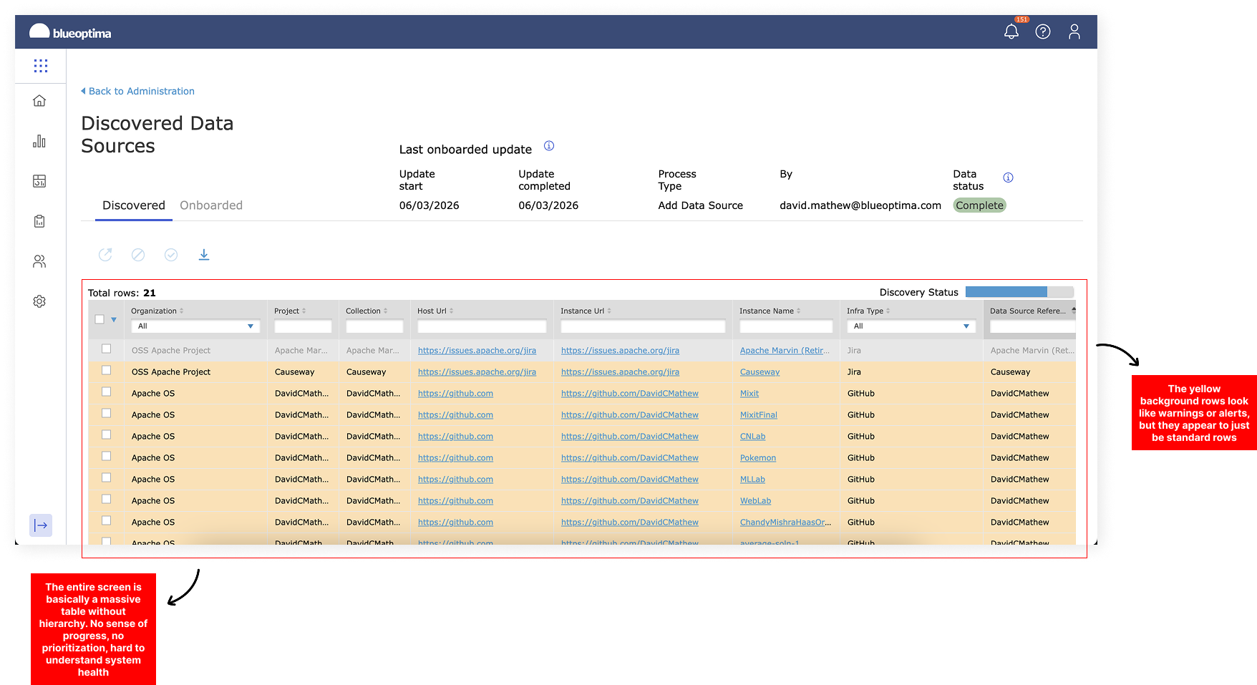Click the blueoptima logo

pyautogui.click(x=70, y=32)
